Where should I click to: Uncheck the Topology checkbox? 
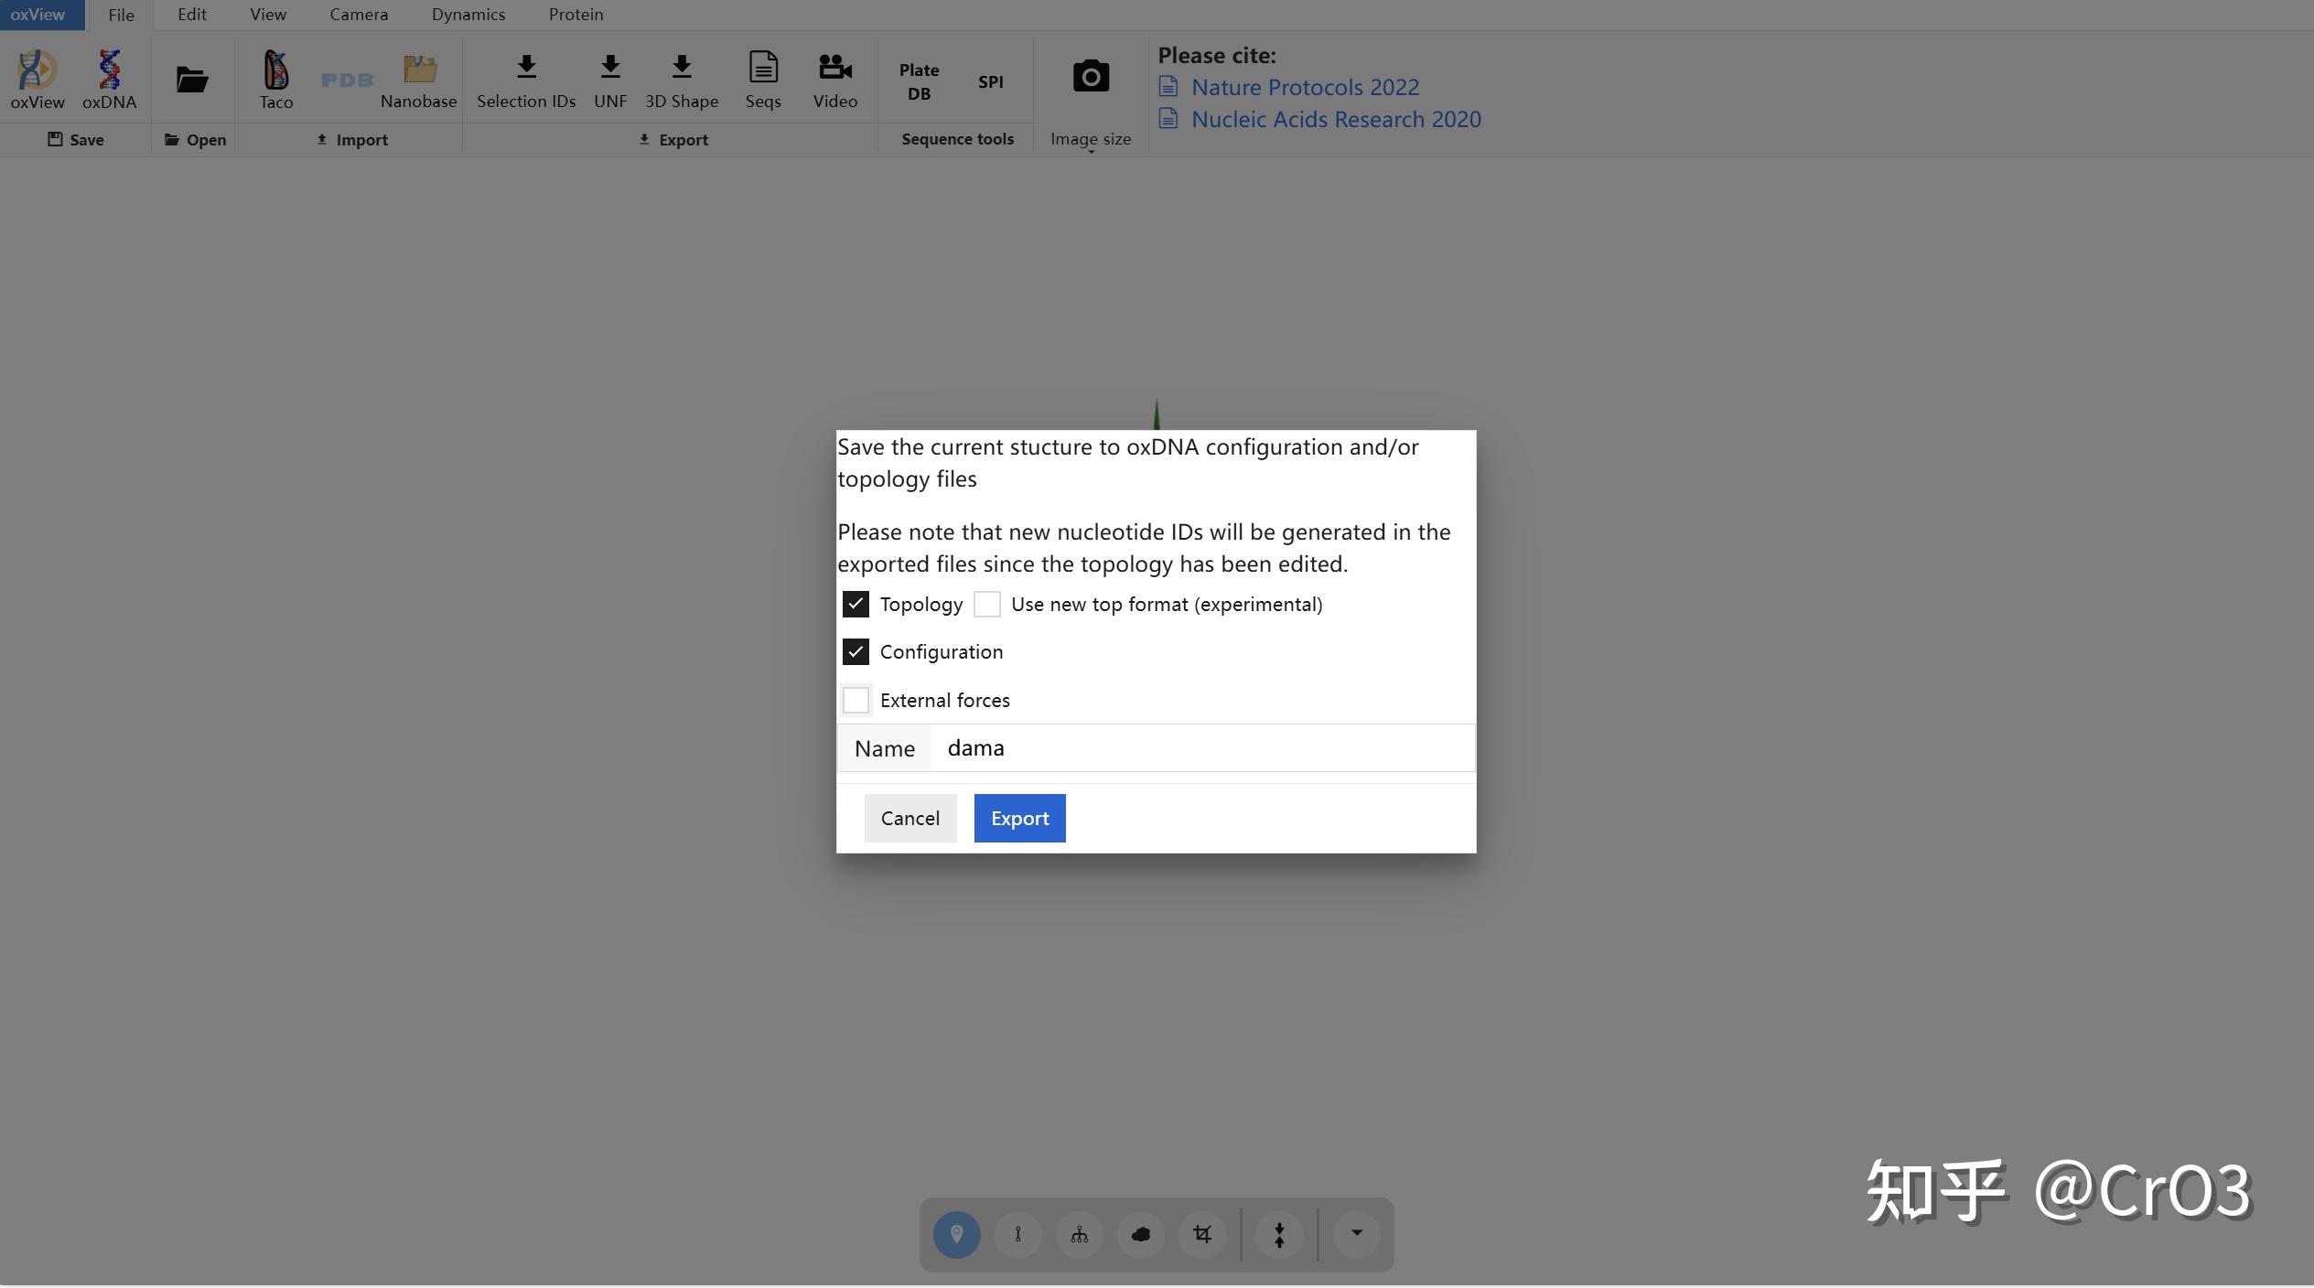[856, 605]
